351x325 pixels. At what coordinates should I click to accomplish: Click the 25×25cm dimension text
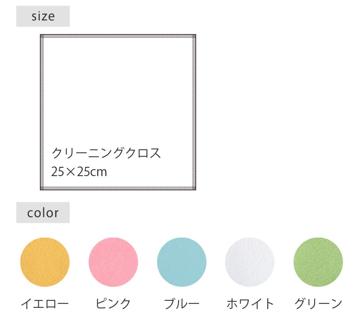coord(79,172)
